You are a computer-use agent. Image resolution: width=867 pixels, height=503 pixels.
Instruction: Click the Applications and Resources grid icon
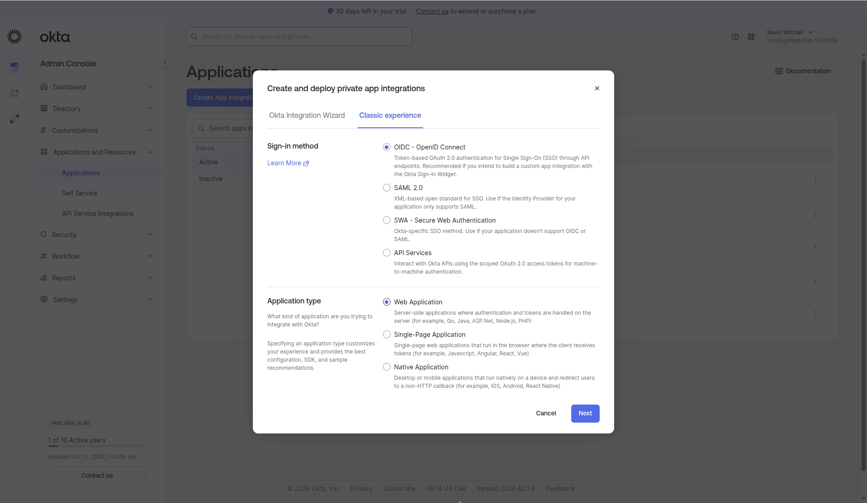(44, 152)
